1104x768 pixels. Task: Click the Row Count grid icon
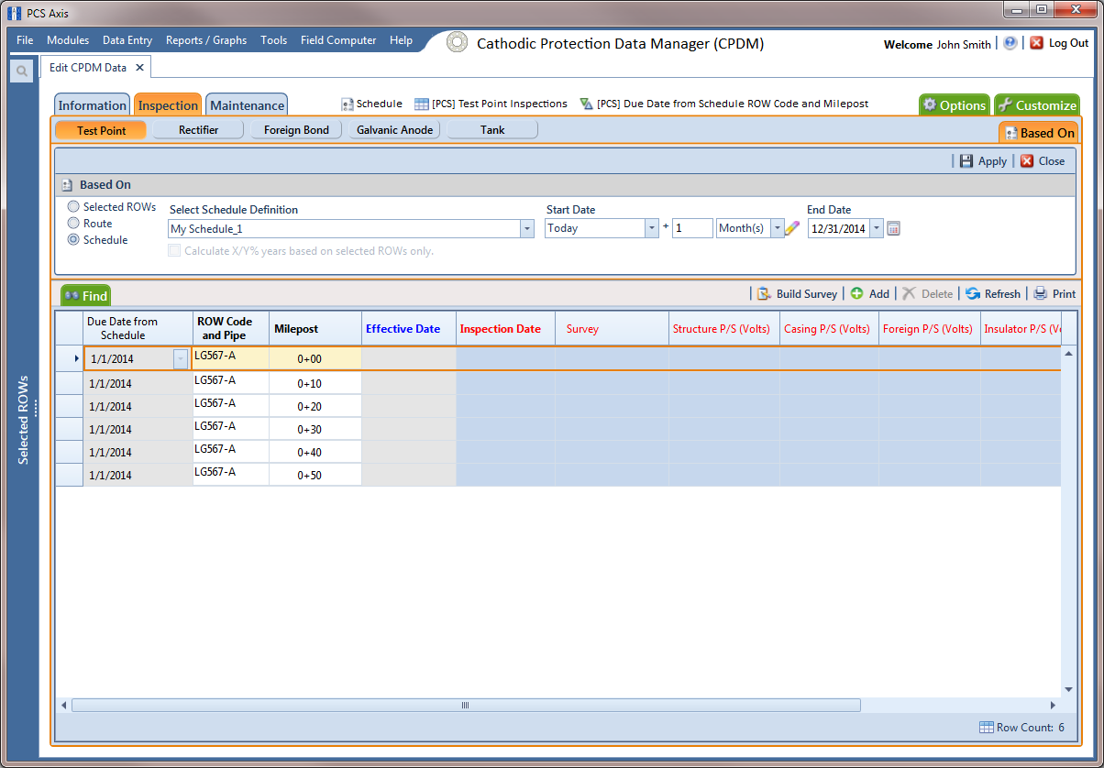(987, 728)
